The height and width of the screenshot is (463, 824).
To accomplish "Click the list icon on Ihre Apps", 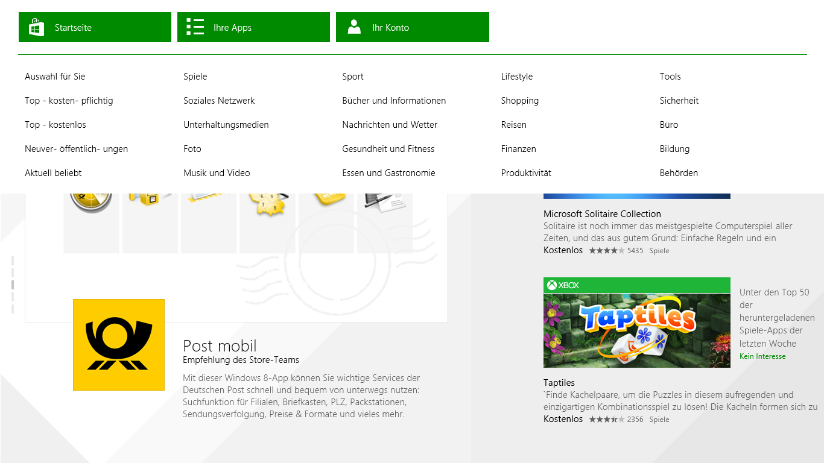I will 195,27.
